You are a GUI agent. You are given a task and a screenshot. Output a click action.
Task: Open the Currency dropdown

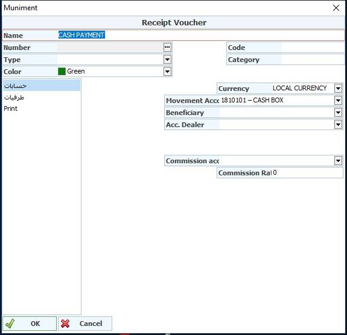[x=338, y=89]
